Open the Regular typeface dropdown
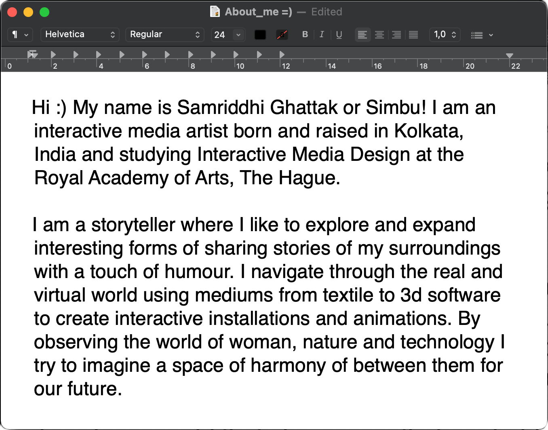The height and width of the screenshot is (430, 548). click(x=165, y=35)
